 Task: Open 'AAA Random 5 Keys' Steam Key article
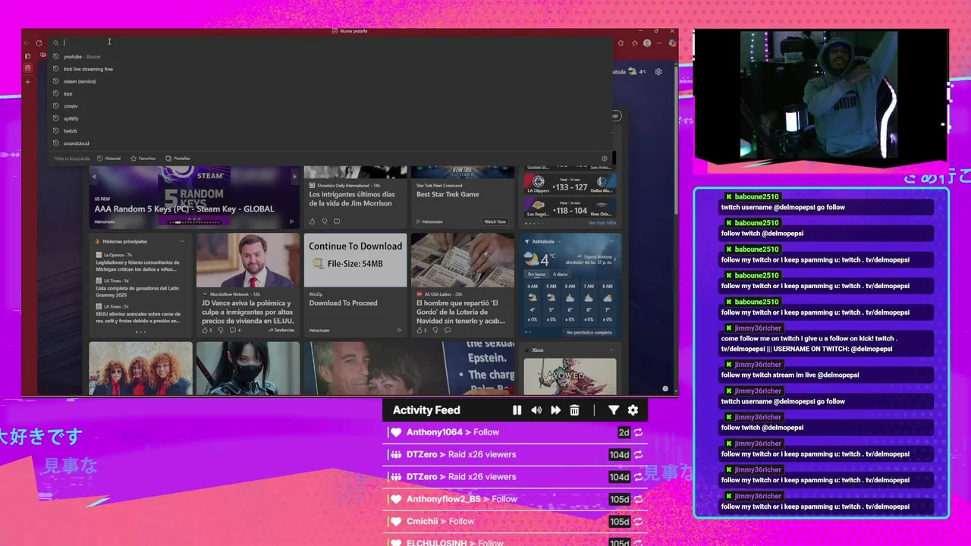pos(184,209)
